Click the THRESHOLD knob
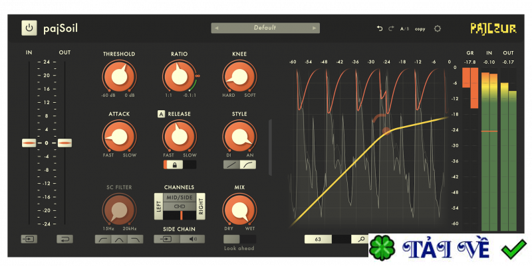Viewport: 532px width, 266px height. pyautogui.click(x=119, y=76)
